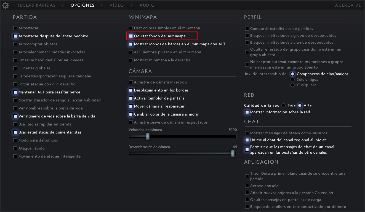This screenshot has width=365, height=212.
Task: Enable Ataque rápido checkbox
Action: pos(15,148)
